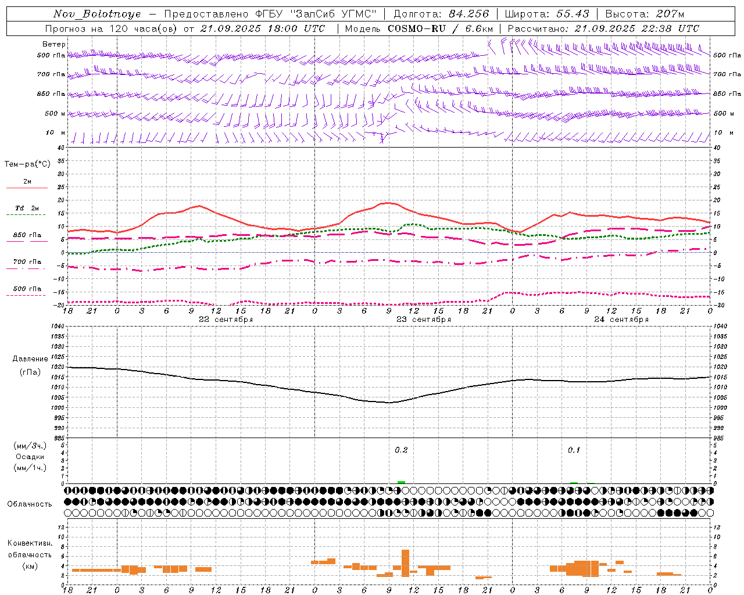This screenshot has width=744, height=595.
Task: Click the Тем-ра(°C) temperature panel label
Action: coord(27,164)
